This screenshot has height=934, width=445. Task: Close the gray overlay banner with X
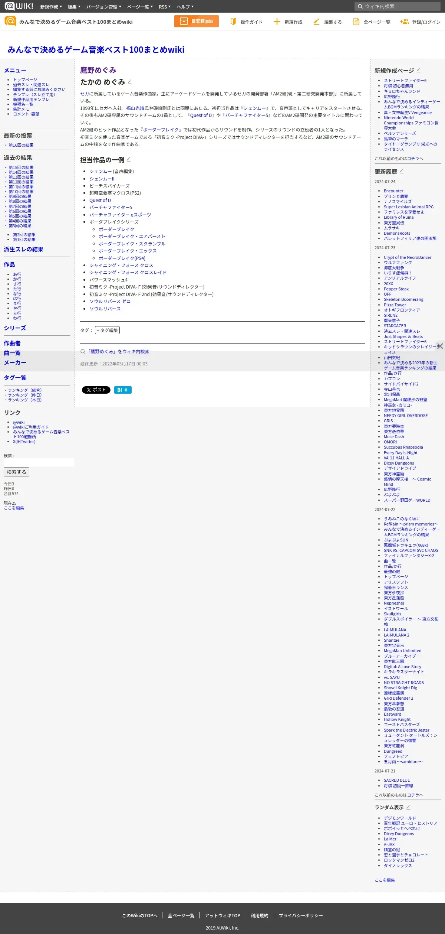click(x=440, y=346)
